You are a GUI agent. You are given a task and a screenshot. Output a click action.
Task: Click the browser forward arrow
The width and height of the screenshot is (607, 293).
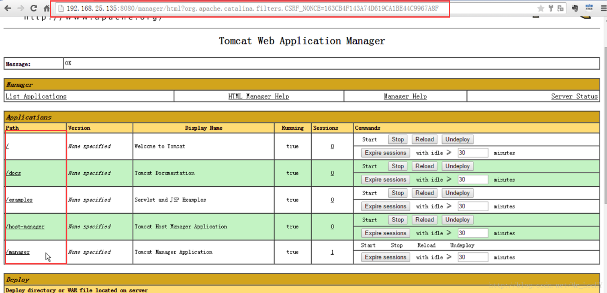pos(21,8)
